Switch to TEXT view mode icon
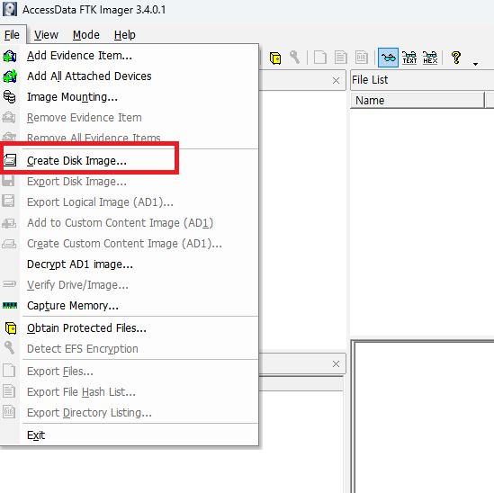This screenshot has height=493, width=494. [409, 58]
